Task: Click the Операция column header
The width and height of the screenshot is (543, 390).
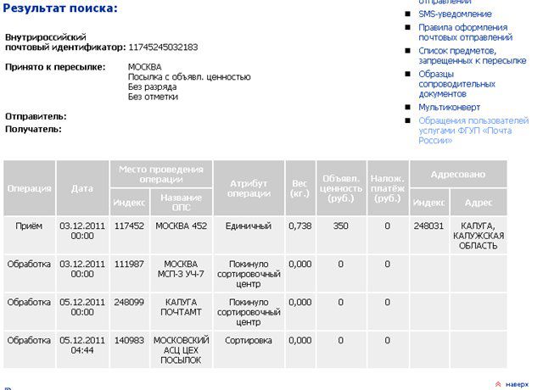Action: point(30,188)
